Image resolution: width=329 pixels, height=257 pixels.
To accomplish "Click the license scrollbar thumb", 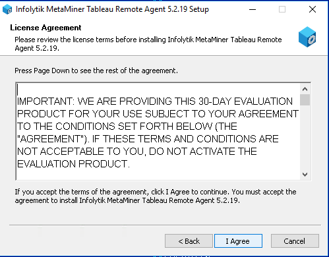I will (x=305, y=100).
